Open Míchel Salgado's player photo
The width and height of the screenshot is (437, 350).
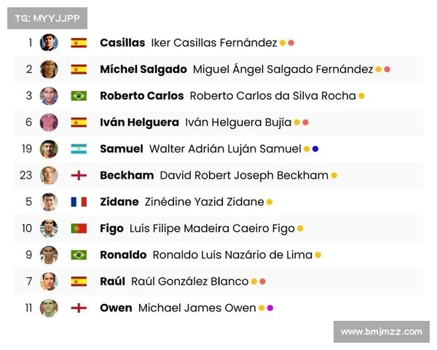49,69
